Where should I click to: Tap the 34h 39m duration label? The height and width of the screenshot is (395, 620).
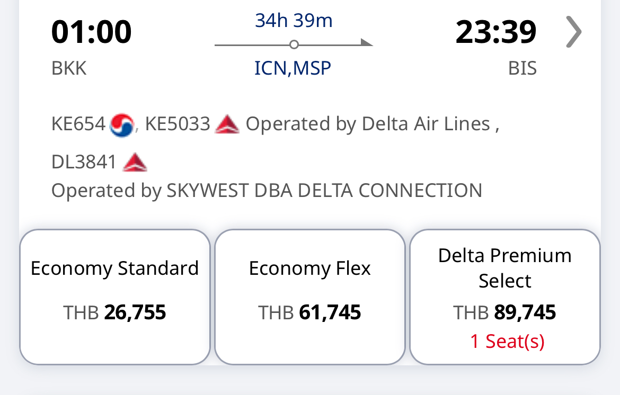(x=294, y=21)
